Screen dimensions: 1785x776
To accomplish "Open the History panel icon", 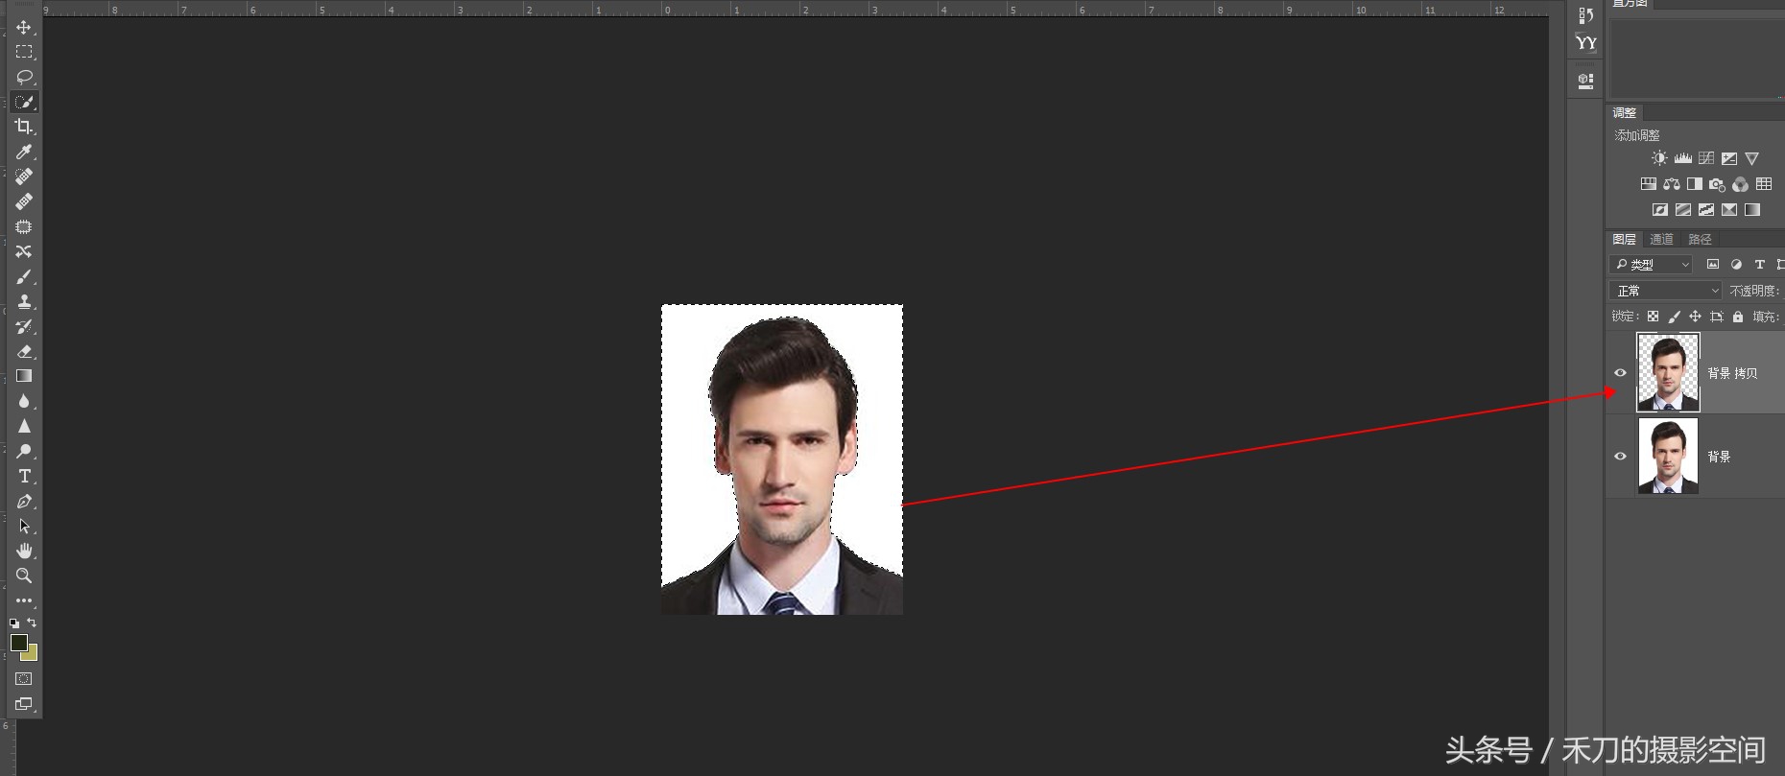I will pyautogui.click(x=1585, y=15).
